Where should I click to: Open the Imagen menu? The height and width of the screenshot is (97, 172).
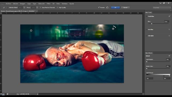[23, 4]
